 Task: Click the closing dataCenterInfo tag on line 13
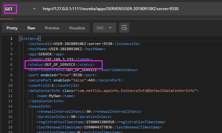point(46,101)
